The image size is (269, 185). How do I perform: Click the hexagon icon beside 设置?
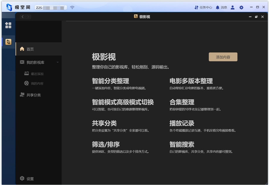pos(22,178)
